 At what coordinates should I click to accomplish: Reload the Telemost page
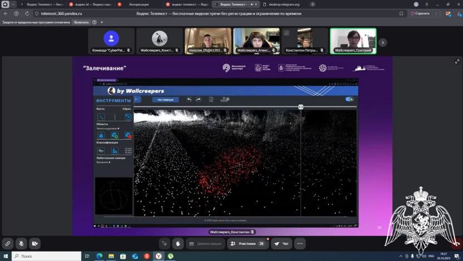coord(27,14)
